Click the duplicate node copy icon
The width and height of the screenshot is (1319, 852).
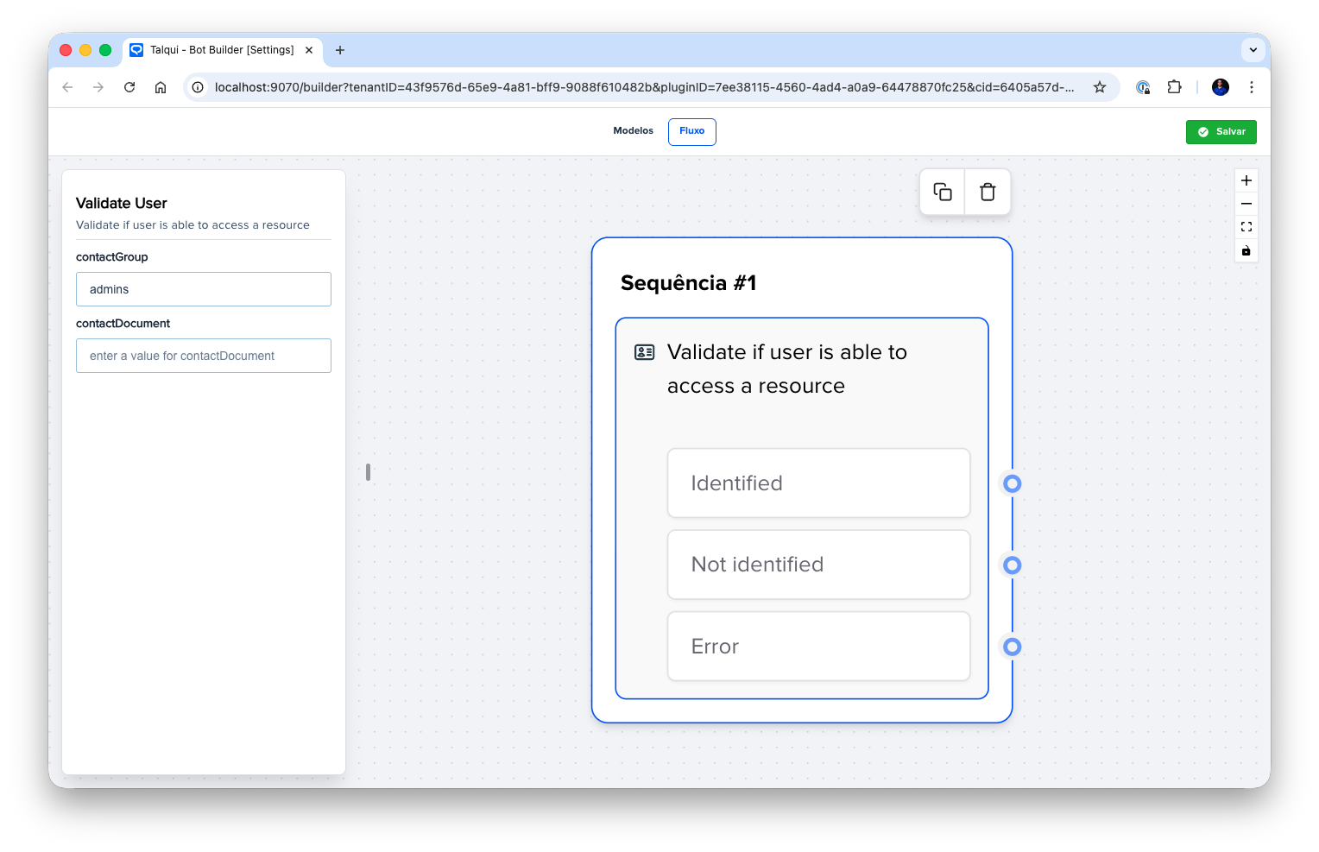943,192
